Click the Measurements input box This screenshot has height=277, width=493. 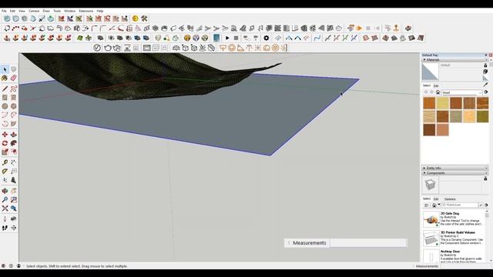click(368, 243)
